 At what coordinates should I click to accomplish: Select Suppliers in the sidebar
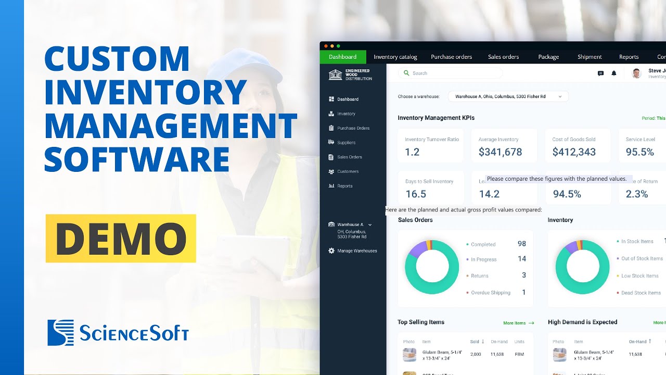(347, 143)
